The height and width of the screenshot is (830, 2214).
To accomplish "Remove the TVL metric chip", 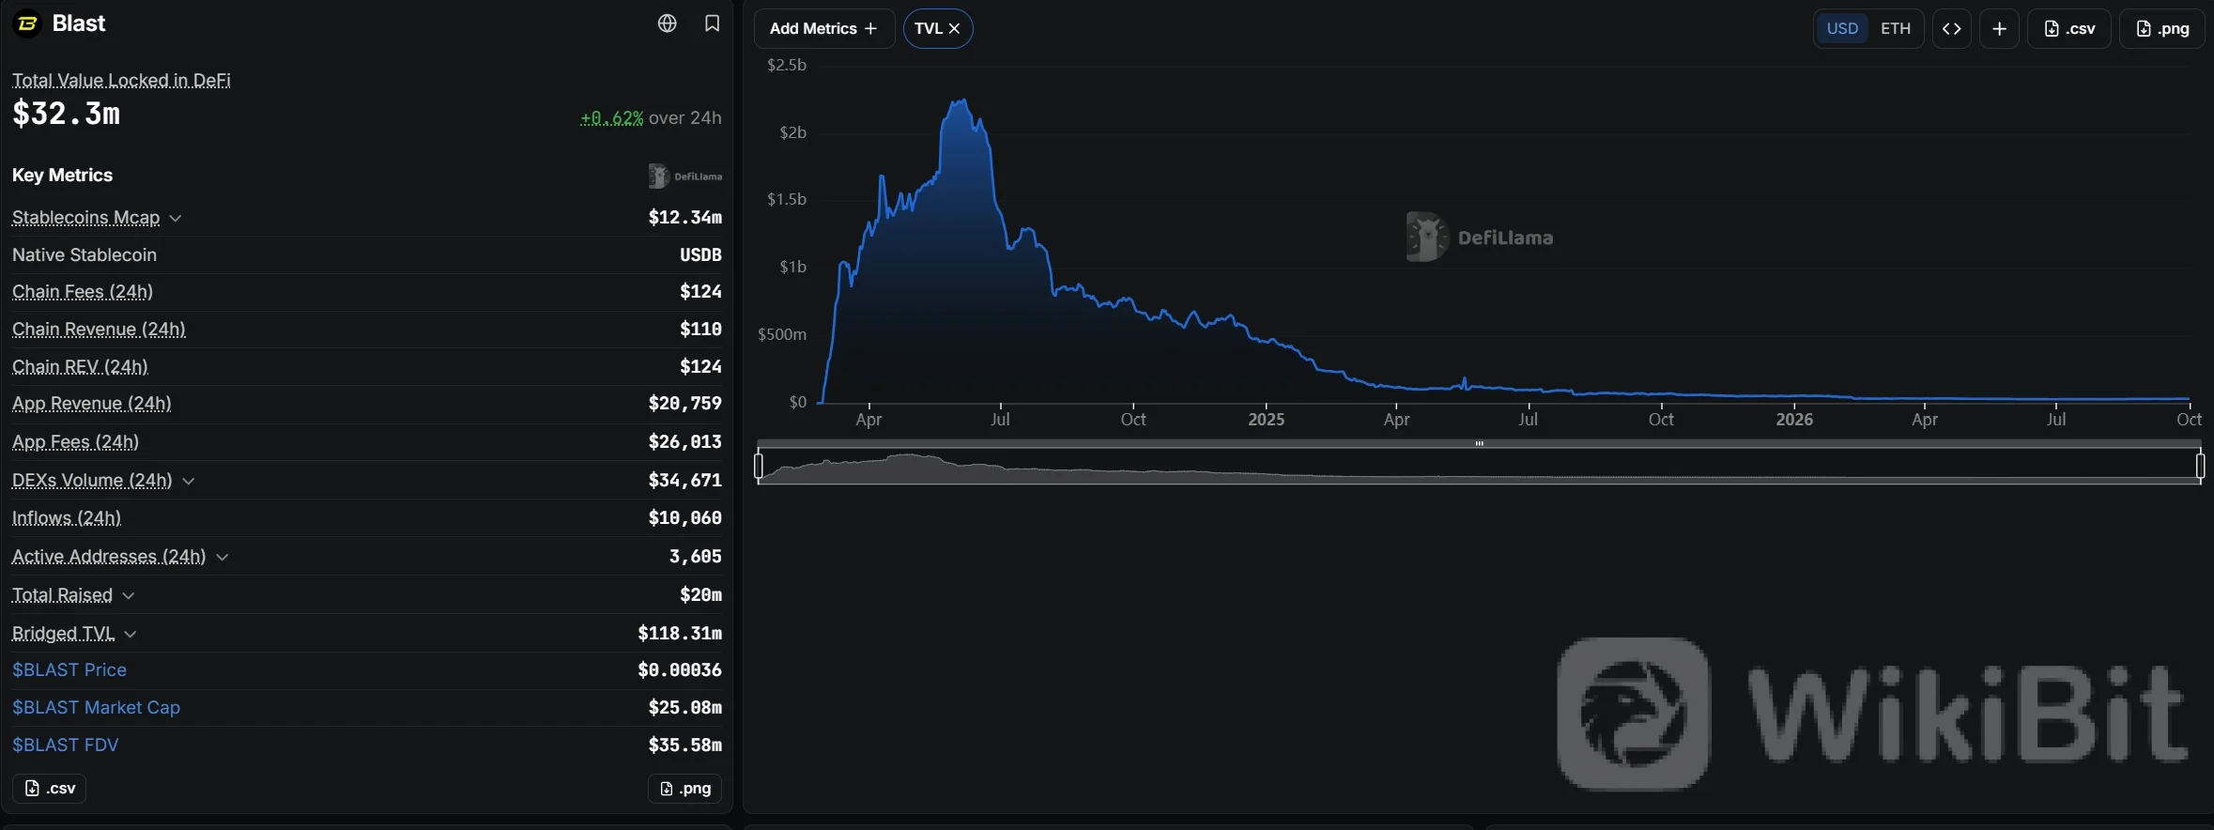I will tap(954, 28).
